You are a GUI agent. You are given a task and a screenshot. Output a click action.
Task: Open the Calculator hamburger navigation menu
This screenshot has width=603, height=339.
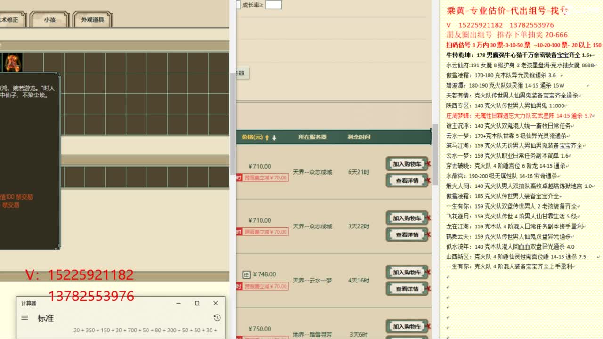point(24,318)
